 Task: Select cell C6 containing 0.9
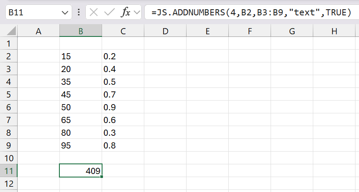(123, 107)
